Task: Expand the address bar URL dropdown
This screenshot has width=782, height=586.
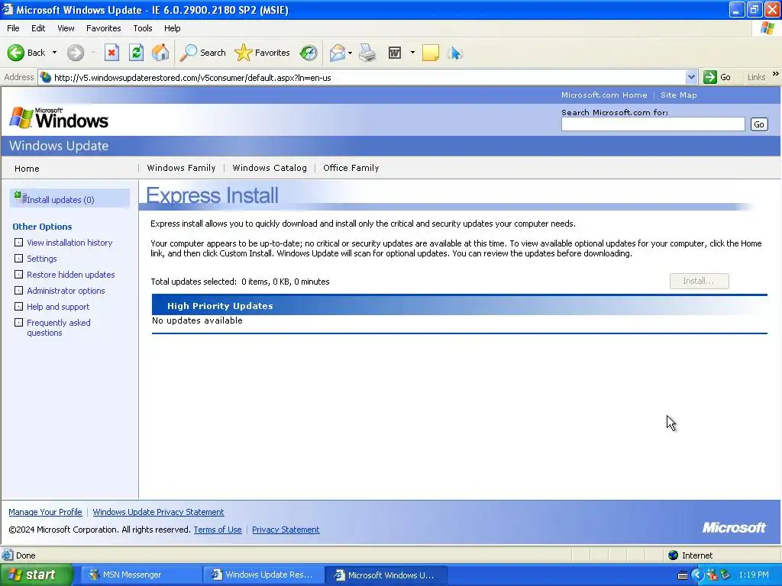Action: (691, 77)
